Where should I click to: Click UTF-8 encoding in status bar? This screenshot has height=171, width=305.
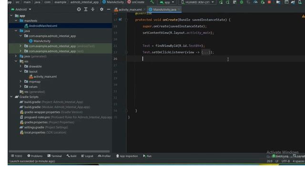[x=285, y=161]
